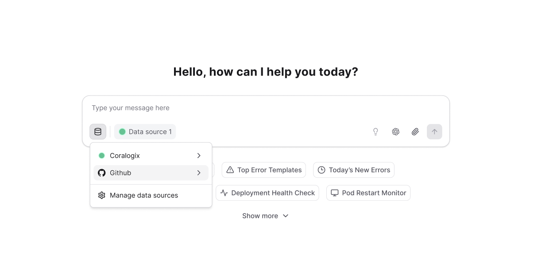Screen dimensions: 542x274
Task: Click the warning triangle on Top Error Templates
Action: point(230,170)
